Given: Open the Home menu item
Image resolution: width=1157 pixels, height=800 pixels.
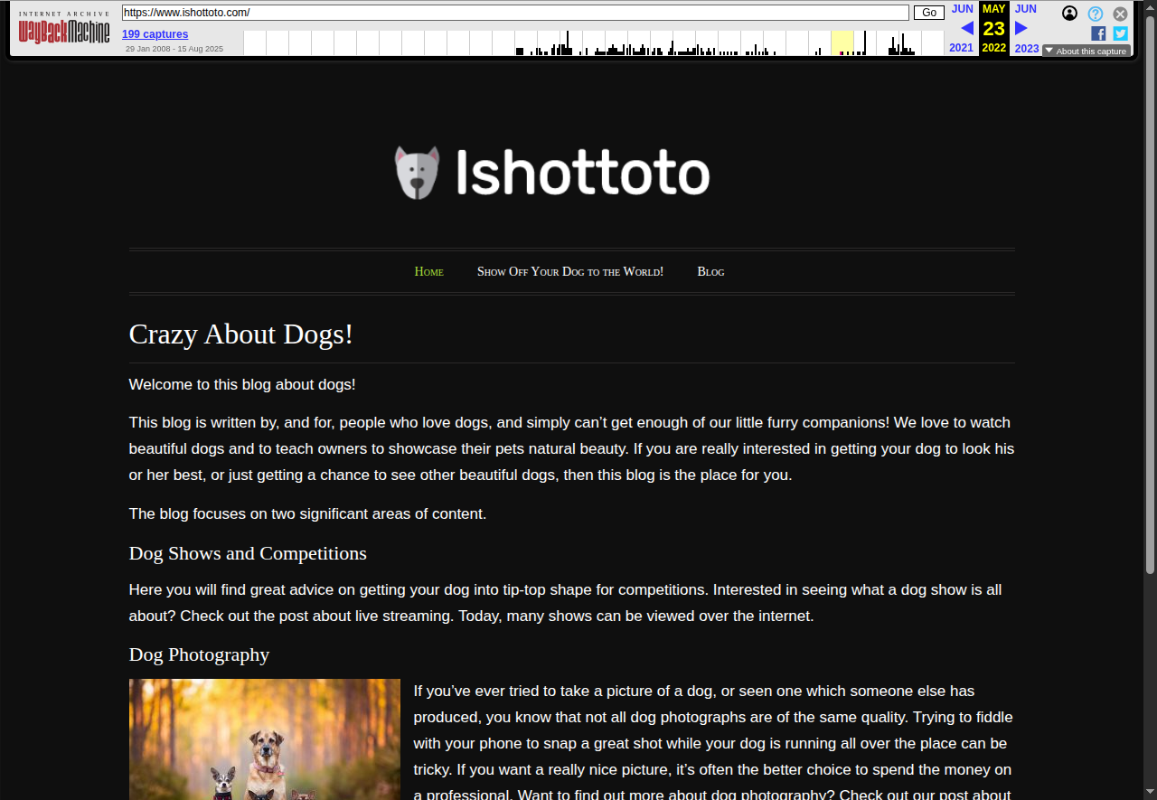Looking at the screenshot, I should coord(428,271).
